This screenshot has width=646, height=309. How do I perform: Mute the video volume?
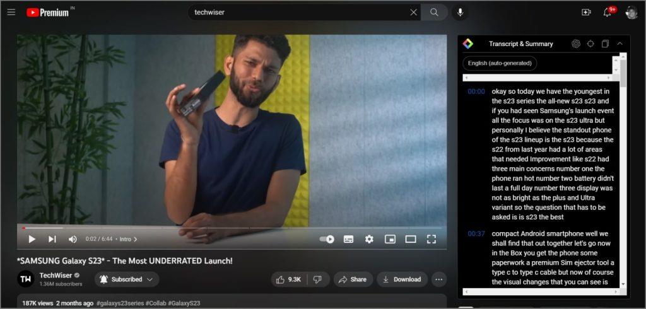click(73, 239)
